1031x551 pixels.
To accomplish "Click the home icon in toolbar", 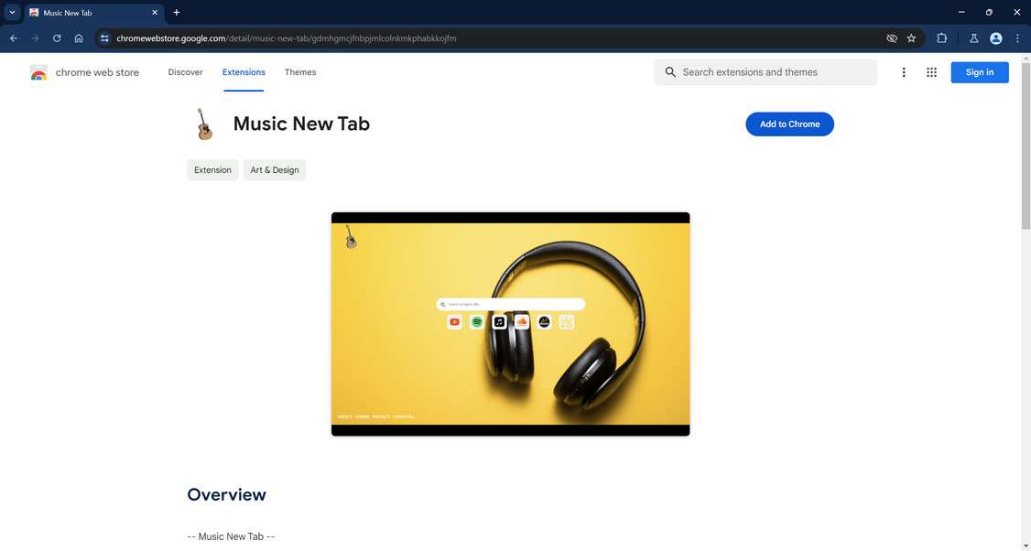I will (79, 38).
